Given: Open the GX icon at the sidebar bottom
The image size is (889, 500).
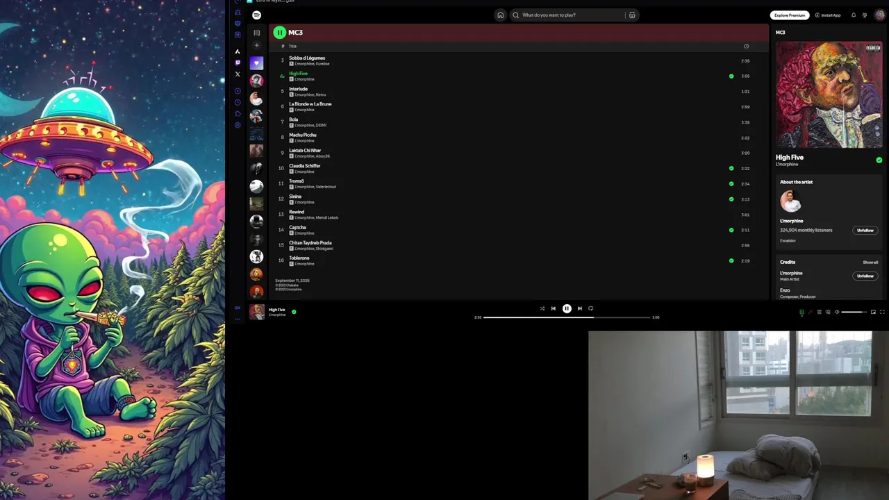Looking at the screenshot, I should (x=238, y=308).
